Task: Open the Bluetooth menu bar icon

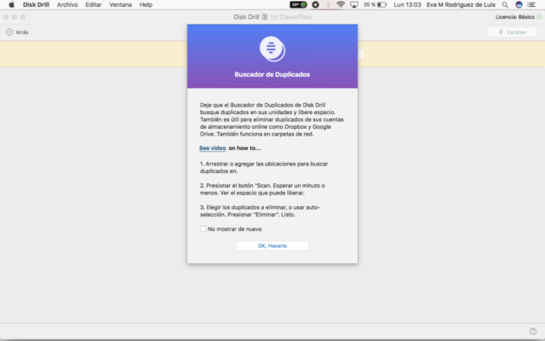Action: (x=328, y=4)
